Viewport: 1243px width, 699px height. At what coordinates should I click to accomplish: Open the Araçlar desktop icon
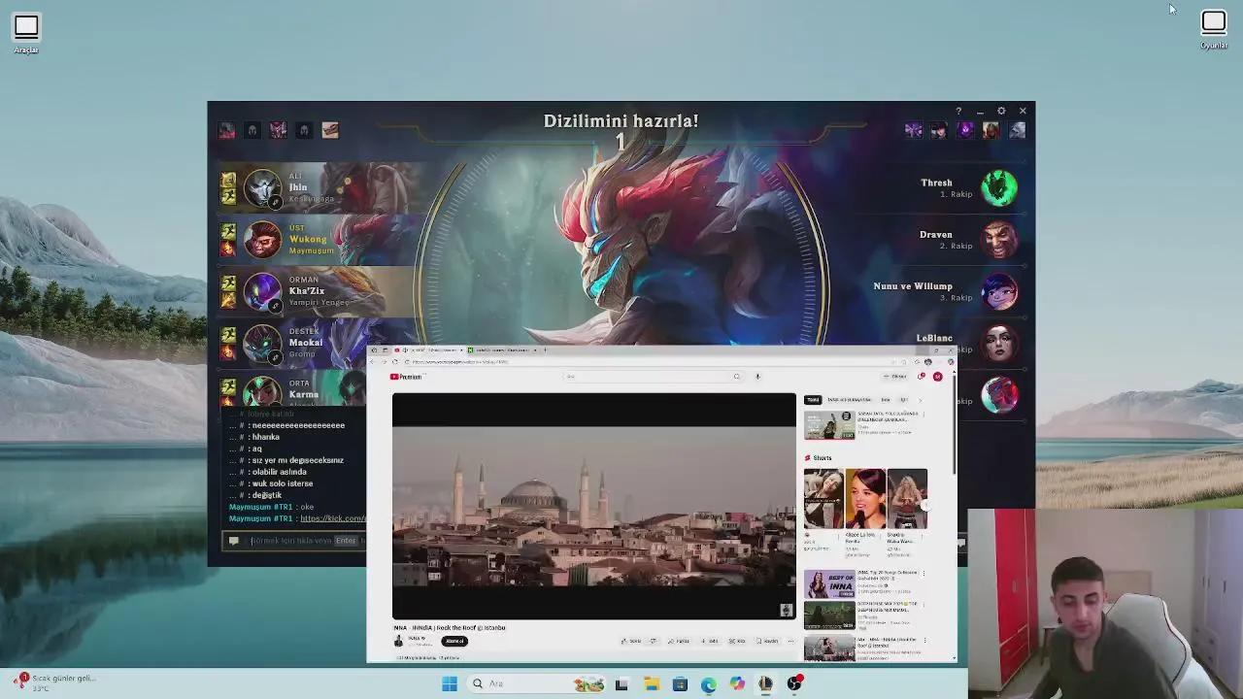[26, 31]
